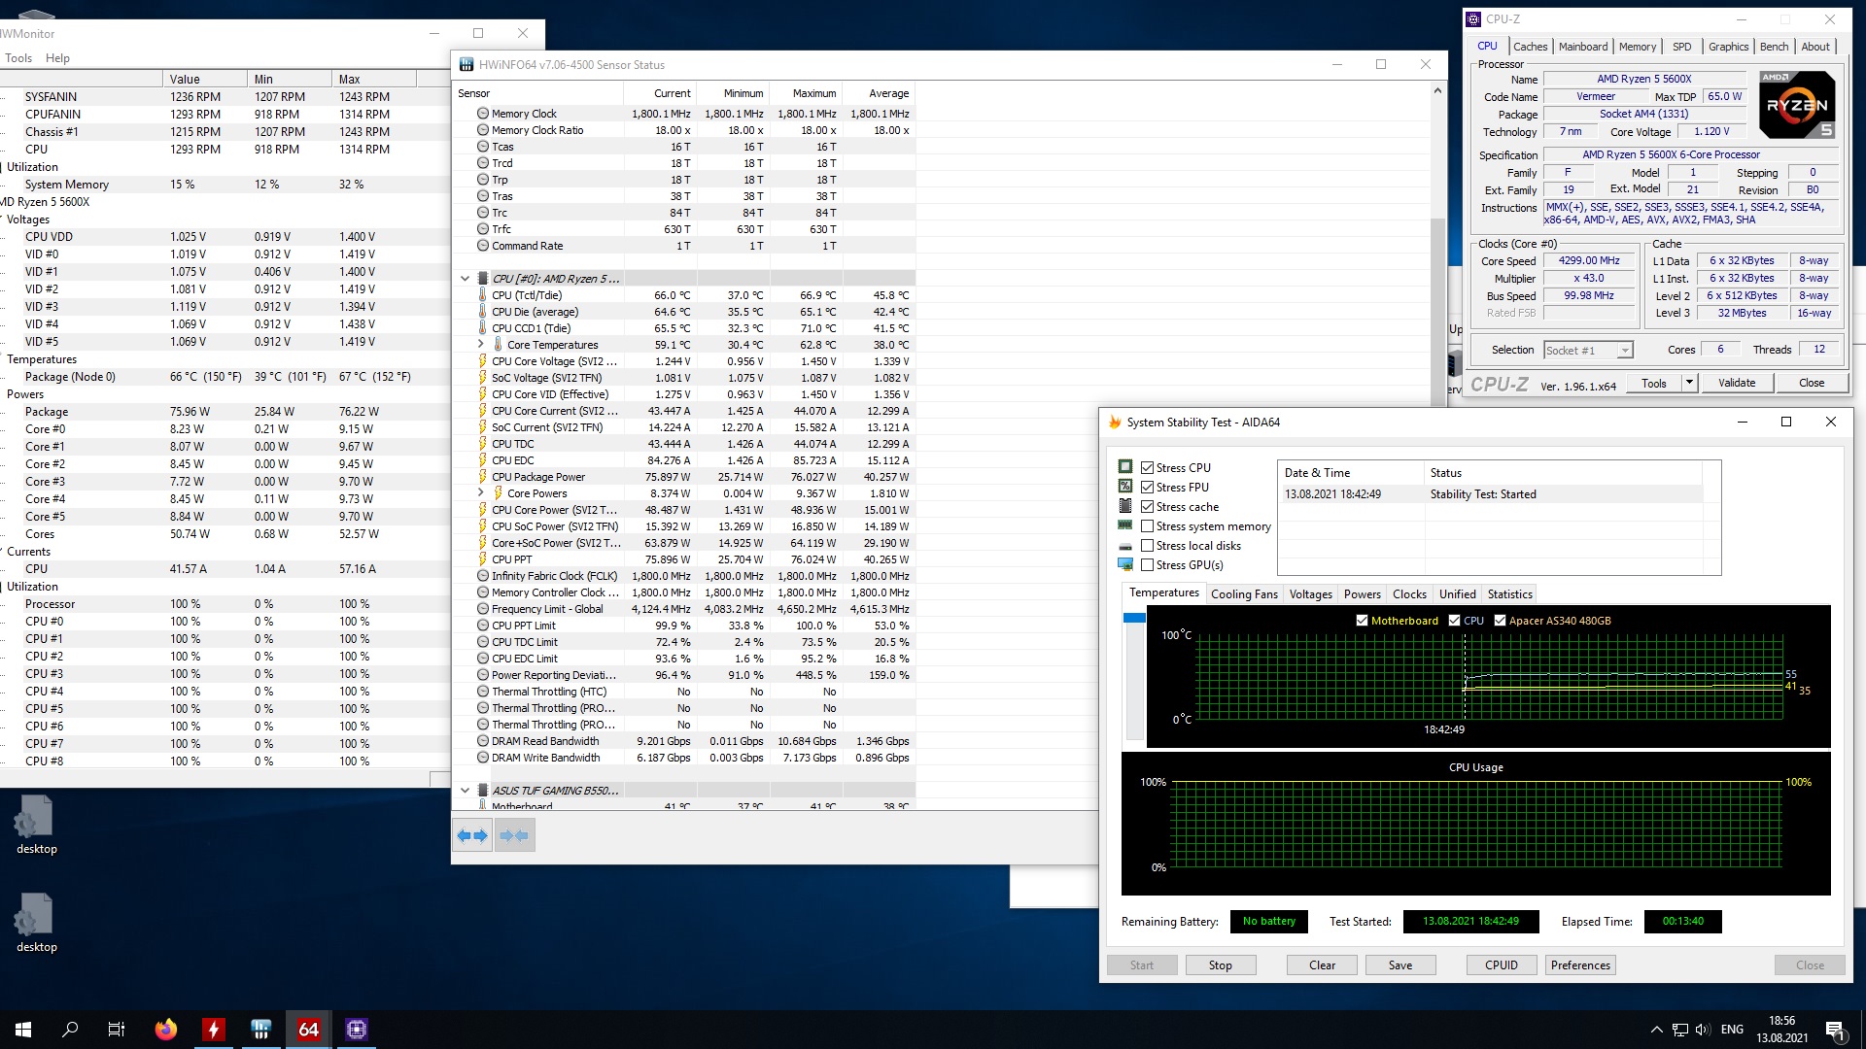Toggle Motherboard graph checkbox
The width and height of the screenshot is (1866, 1049).
pos(1362,621)
